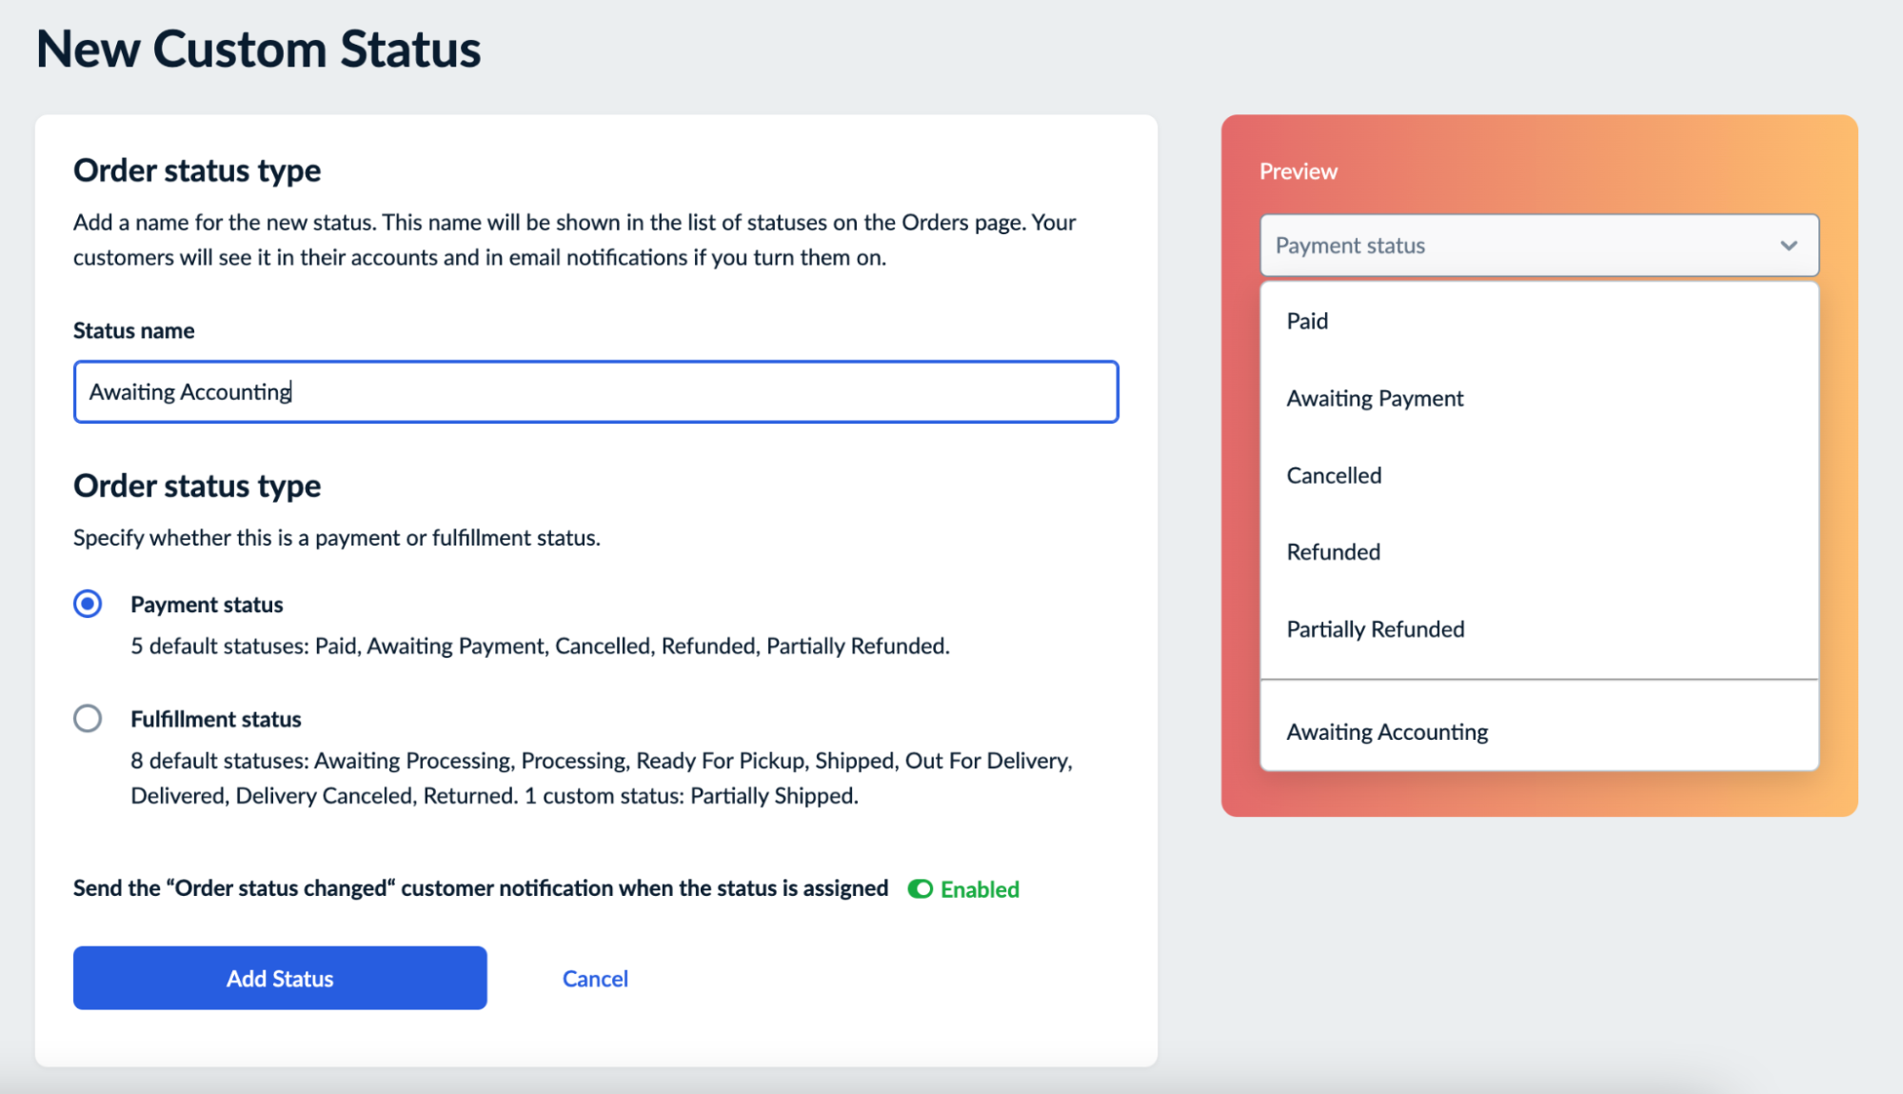1903x1094 pixels.
Task: Click inside the Status name input field
Action: click(x=595, y=391)
